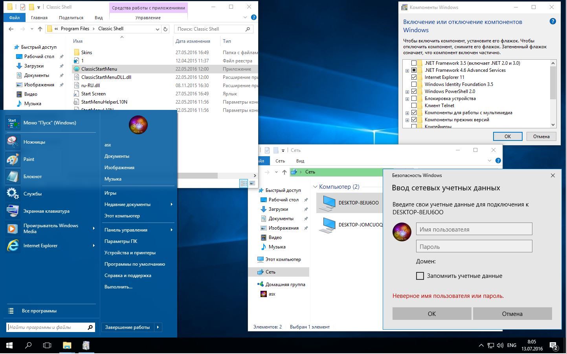Open shutdown options arrow beside Завершение работы
The height and width of the screenshot is (354, 567).
pos(158,327)
